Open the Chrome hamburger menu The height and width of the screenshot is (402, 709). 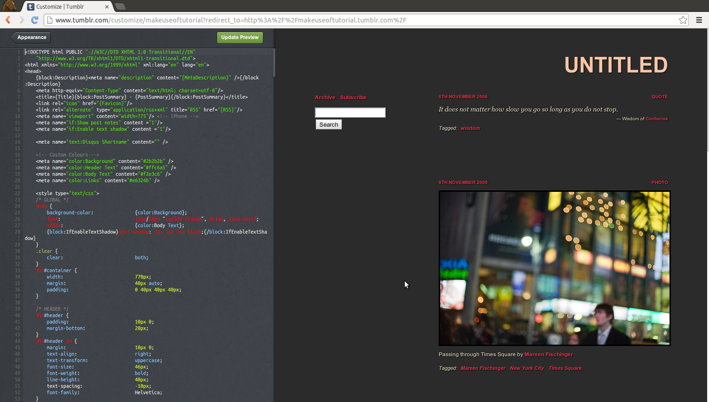coord(699,20)
